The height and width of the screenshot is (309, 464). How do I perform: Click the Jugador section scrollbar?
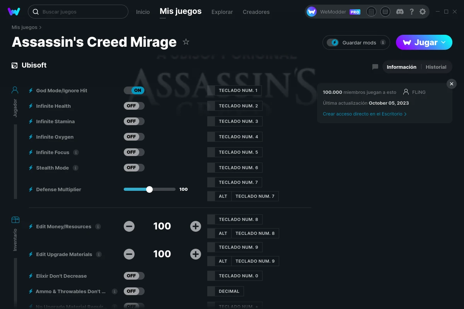click(x=15, y=161)
